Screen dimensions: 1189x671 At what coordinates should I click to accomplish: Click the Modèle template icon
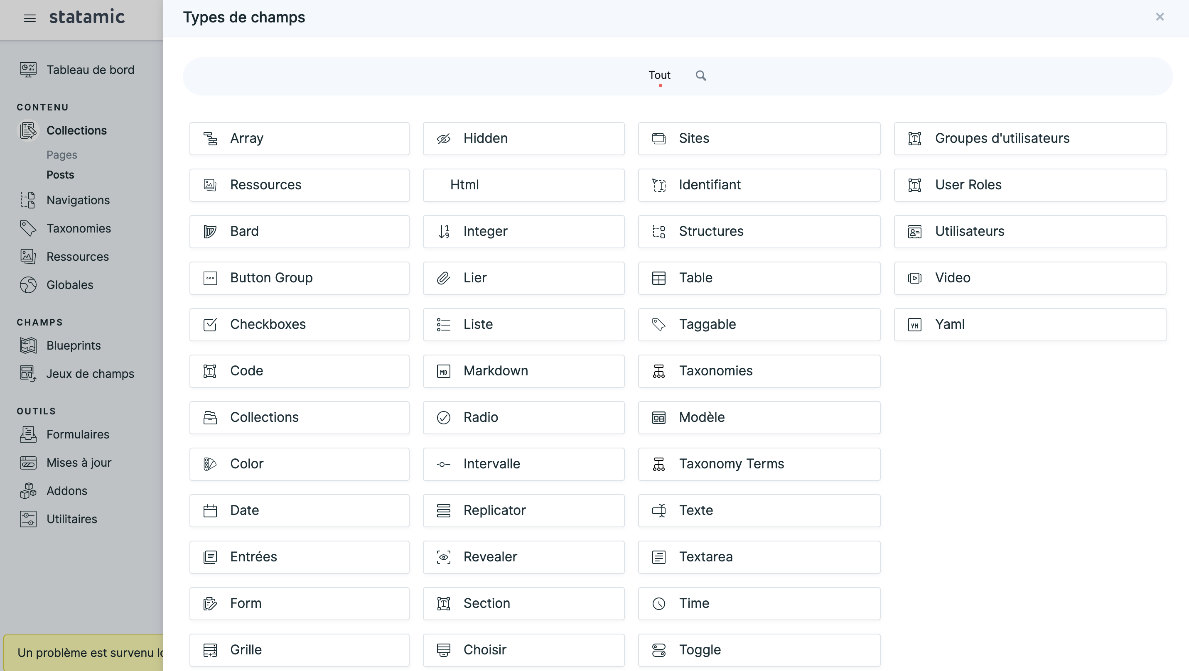click(x=658, y=418)
